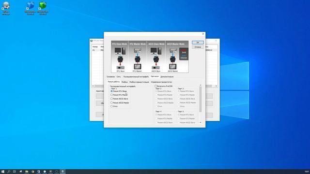Viewport: 310px width, 174px height.
Task: Click the RTU Slave Mode diagram panel
Action: pyautogui.click(x=120, y=57)
